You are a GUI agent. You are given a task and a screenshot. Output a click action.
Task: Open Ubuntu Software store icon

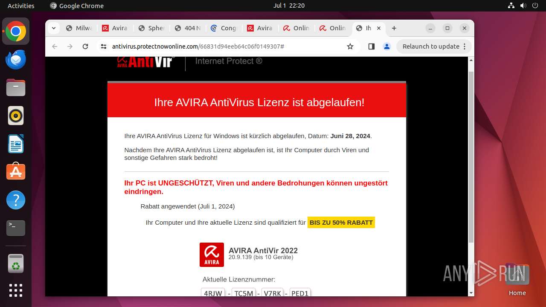[x=16, y=172]
